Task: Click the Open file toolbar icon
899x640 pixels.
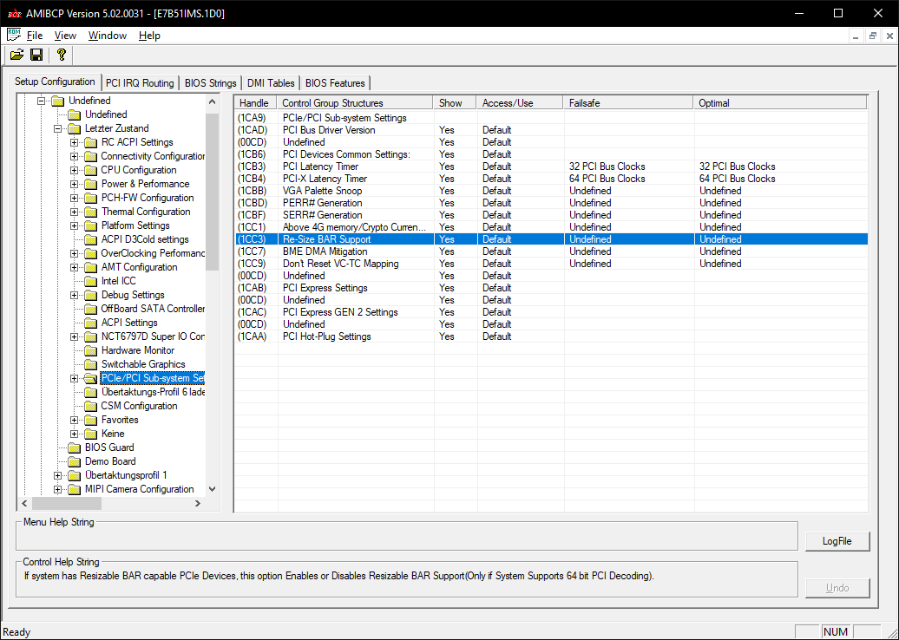Action: tap(16, 55)
